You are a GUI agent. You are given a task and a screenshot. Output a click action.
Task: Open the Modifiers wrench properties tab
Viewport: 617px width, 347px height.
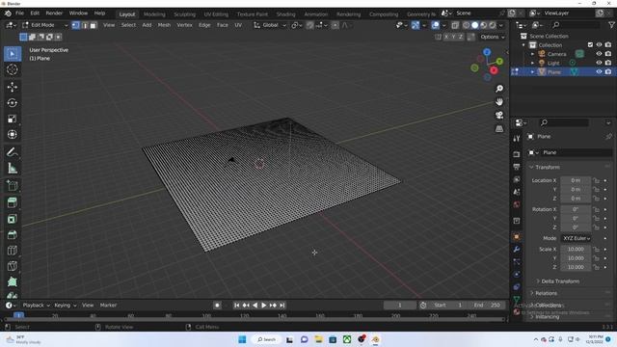coord(517,249)
